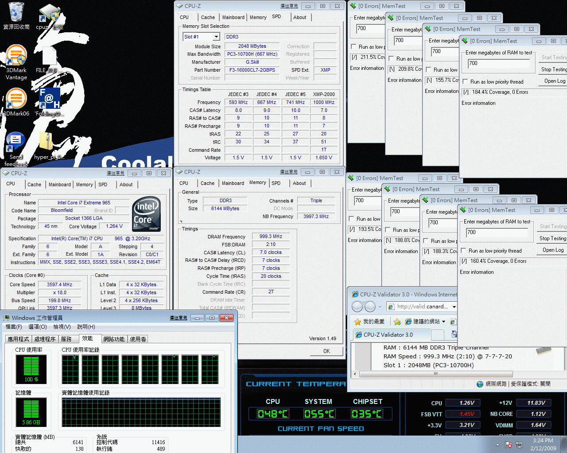Image resolution: width=567 pixels, height=453 pixels.
Task: Open the 網路功能 tab in Task Manager
Action: (x=114, y=339)
